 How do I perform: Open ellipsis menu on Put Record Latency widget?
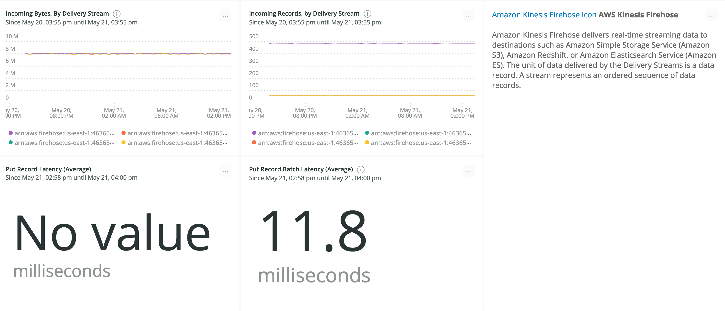click(225, 171)
